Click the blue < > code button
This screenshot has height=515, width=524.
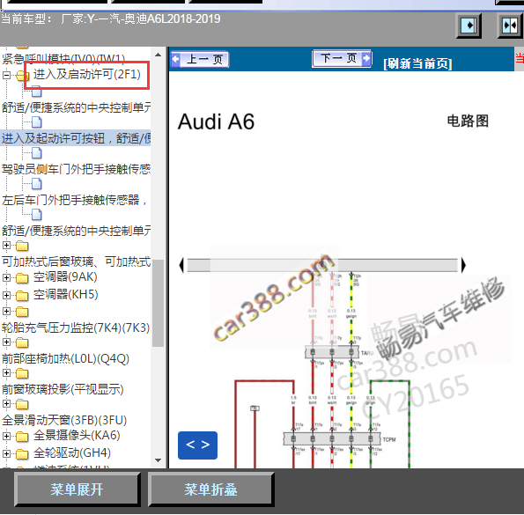(197, 445)
